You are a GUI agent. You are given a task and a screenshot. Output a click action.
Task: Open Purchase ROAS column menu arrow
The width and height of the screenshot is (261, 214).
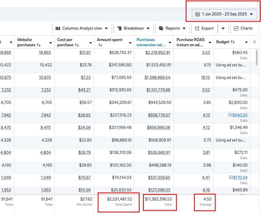point(210,43)
